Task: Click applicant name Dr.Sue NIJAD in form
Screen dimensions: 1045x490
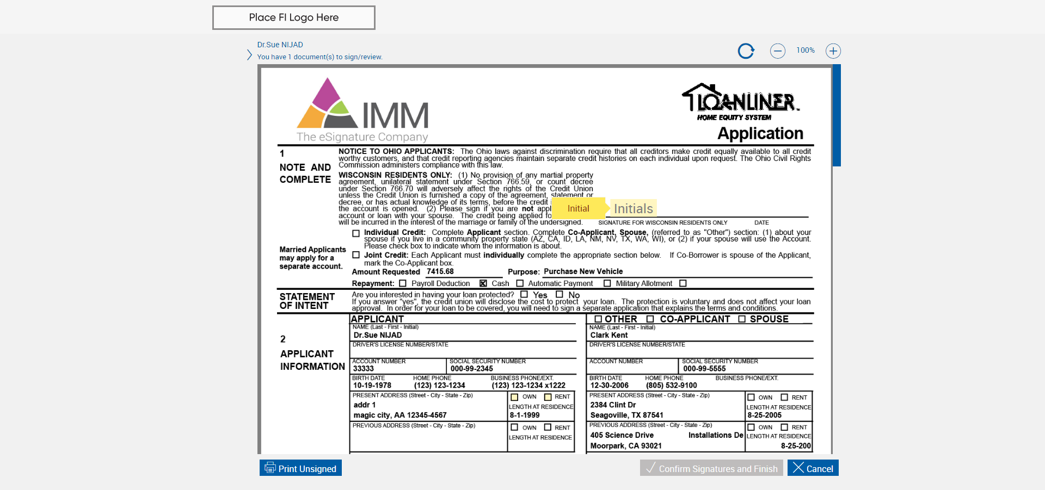Action: [x=378, y=335]
